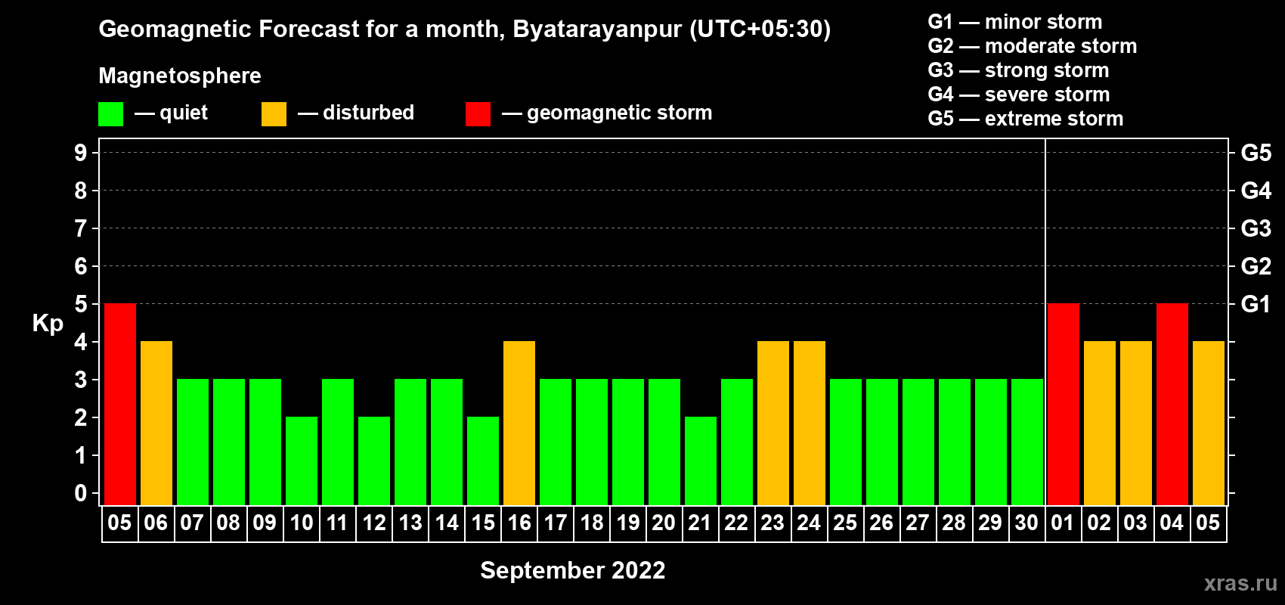Click the green quiet legend swatch
The image size is (1285, 605).
click(110, 114)
